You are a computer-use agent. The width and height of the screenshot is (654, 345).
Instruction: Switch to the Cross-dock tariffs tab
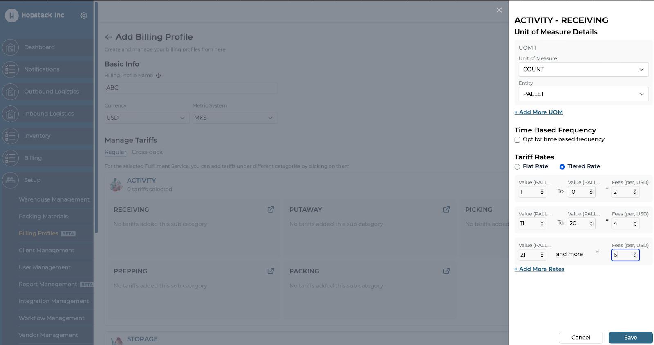pyautogui.click(x=147, y=152)
